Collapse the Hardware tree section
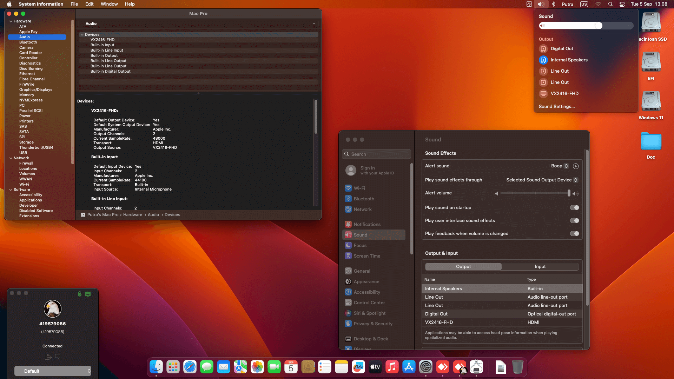The width and height of the screenshot is (674, 379). coord(11,21)
